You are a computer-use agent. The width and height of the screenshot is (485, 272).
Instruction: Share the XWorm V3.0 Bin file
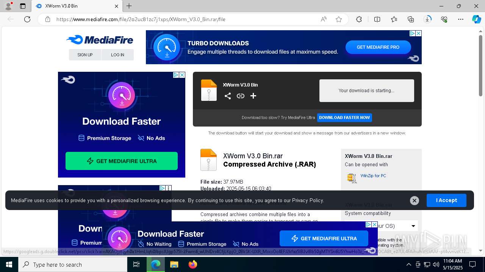[x=227, y=96]
